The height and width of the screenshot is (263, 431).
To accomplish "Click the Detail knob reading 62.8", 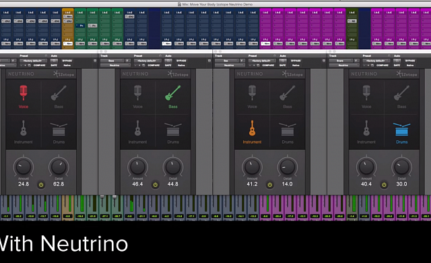I will click(x=59, y=167).
